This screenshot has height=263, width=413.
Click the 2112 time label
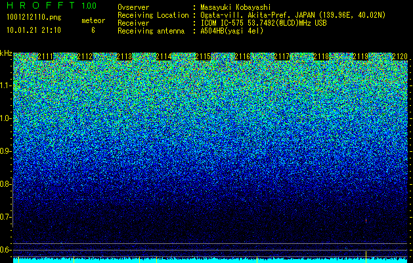tap(85, 57)
